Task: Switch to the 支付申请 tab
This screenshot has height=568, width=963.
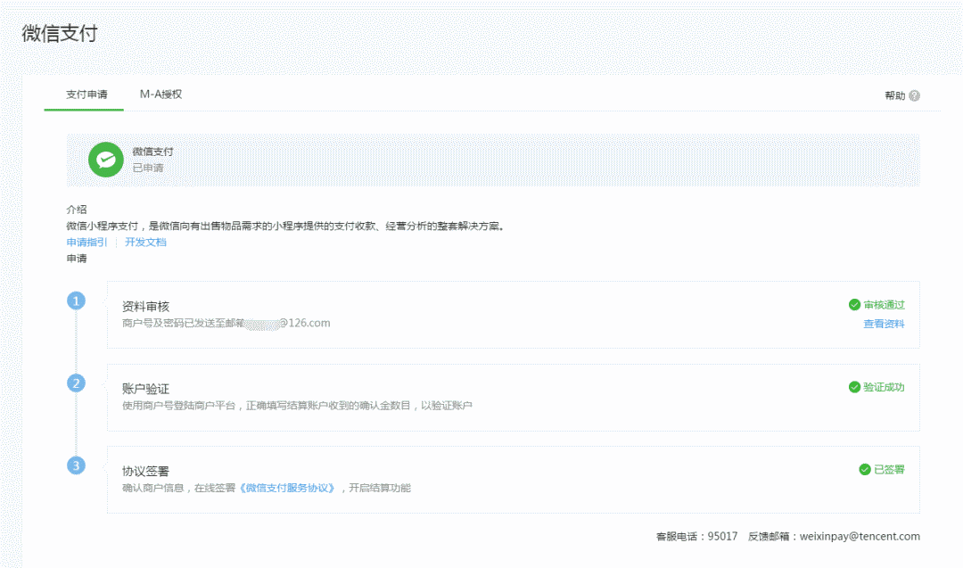Action: 86,94
